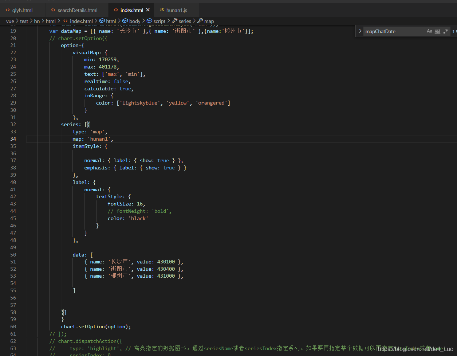Click the 'html' folder breadcrumb after hn
The width and height of the screenshot is (457, 356).
click(51, 21)
